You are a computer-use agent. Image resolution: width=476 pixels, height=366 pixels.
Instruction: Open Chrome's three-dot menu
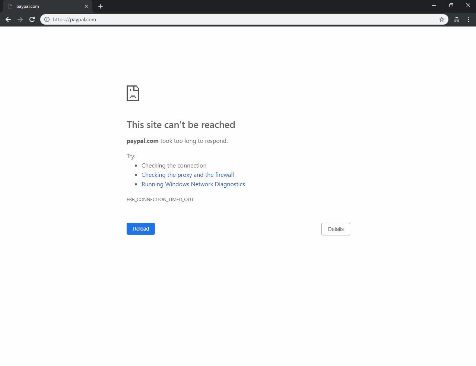(x=469, y=19)
